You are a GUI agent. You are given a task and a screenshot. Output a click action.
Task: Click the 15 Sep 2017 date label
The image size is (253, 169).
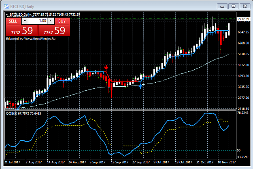(119, 162)
